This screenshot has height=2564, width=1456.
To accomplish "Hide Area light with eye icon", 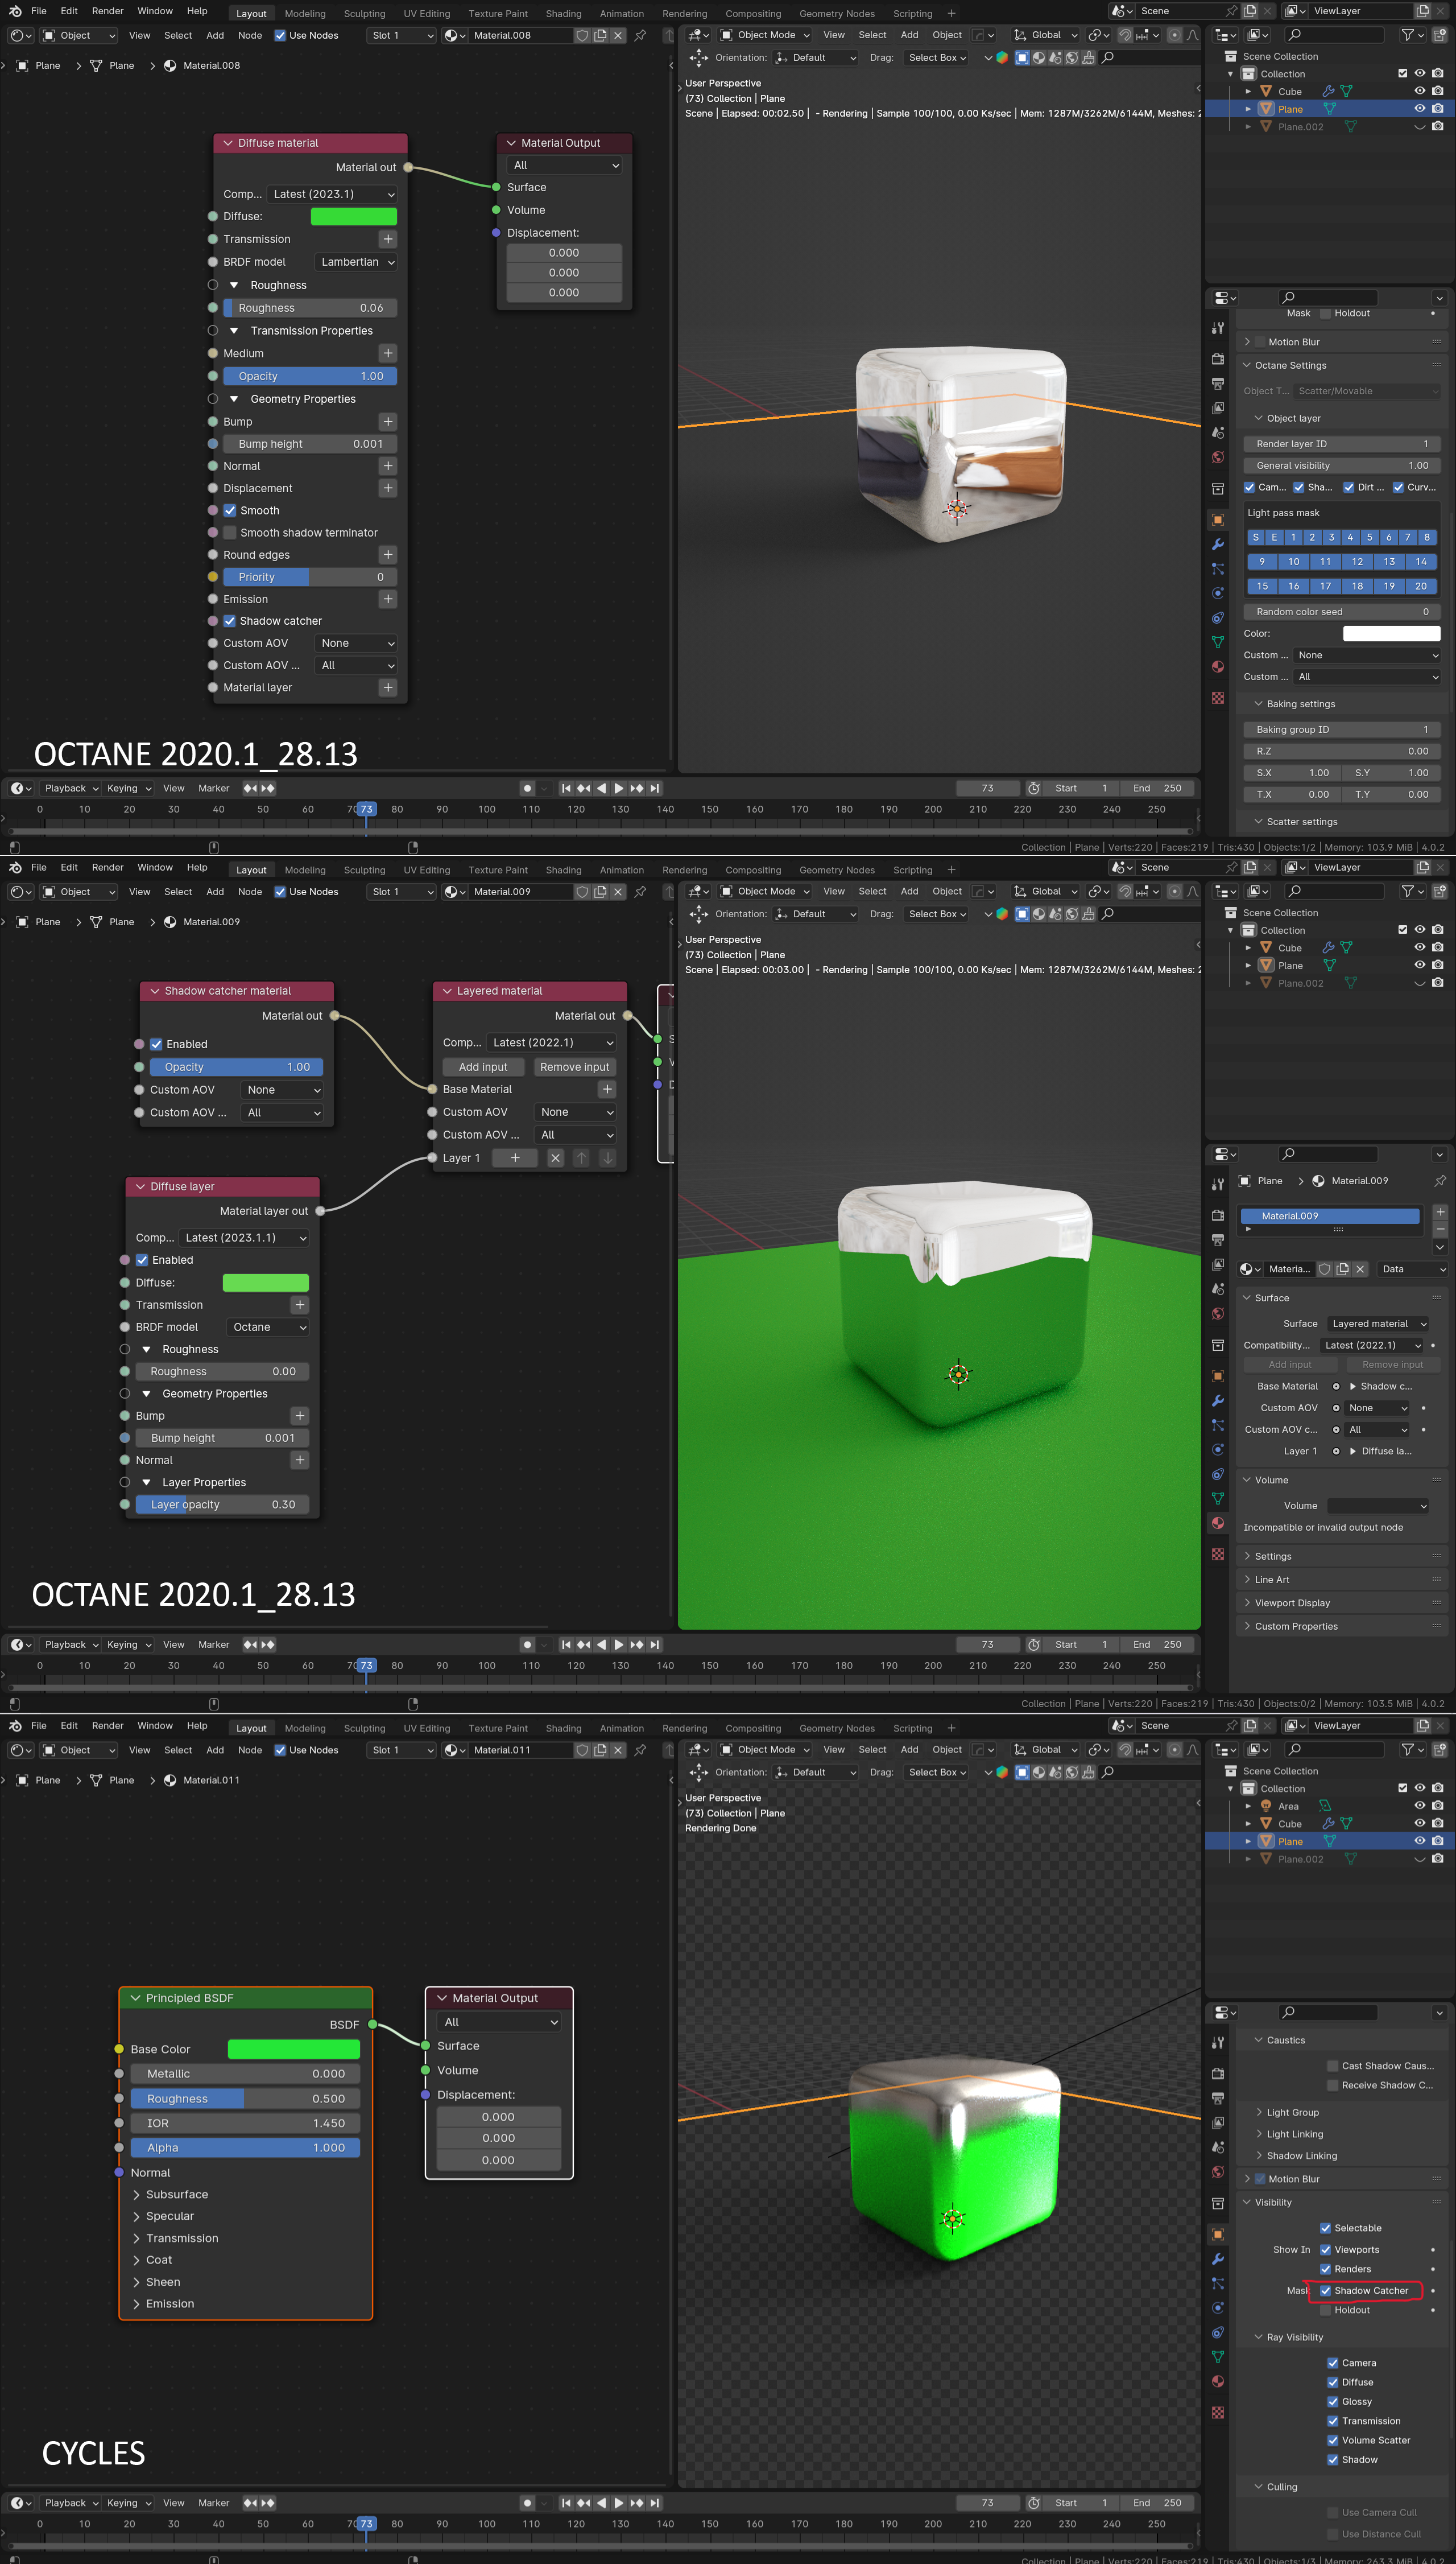I will pos(1419,1805).
